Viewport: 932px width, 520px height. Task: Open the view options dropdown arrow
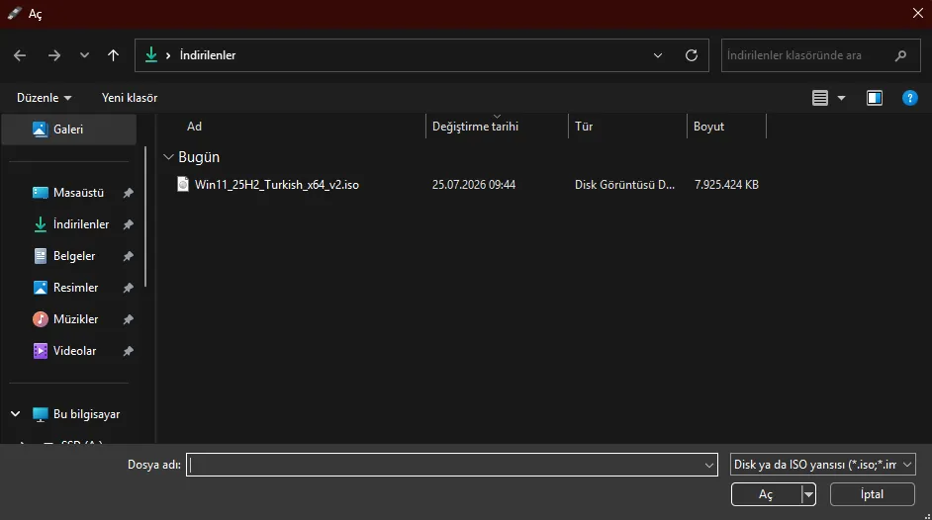coord(841,98)
